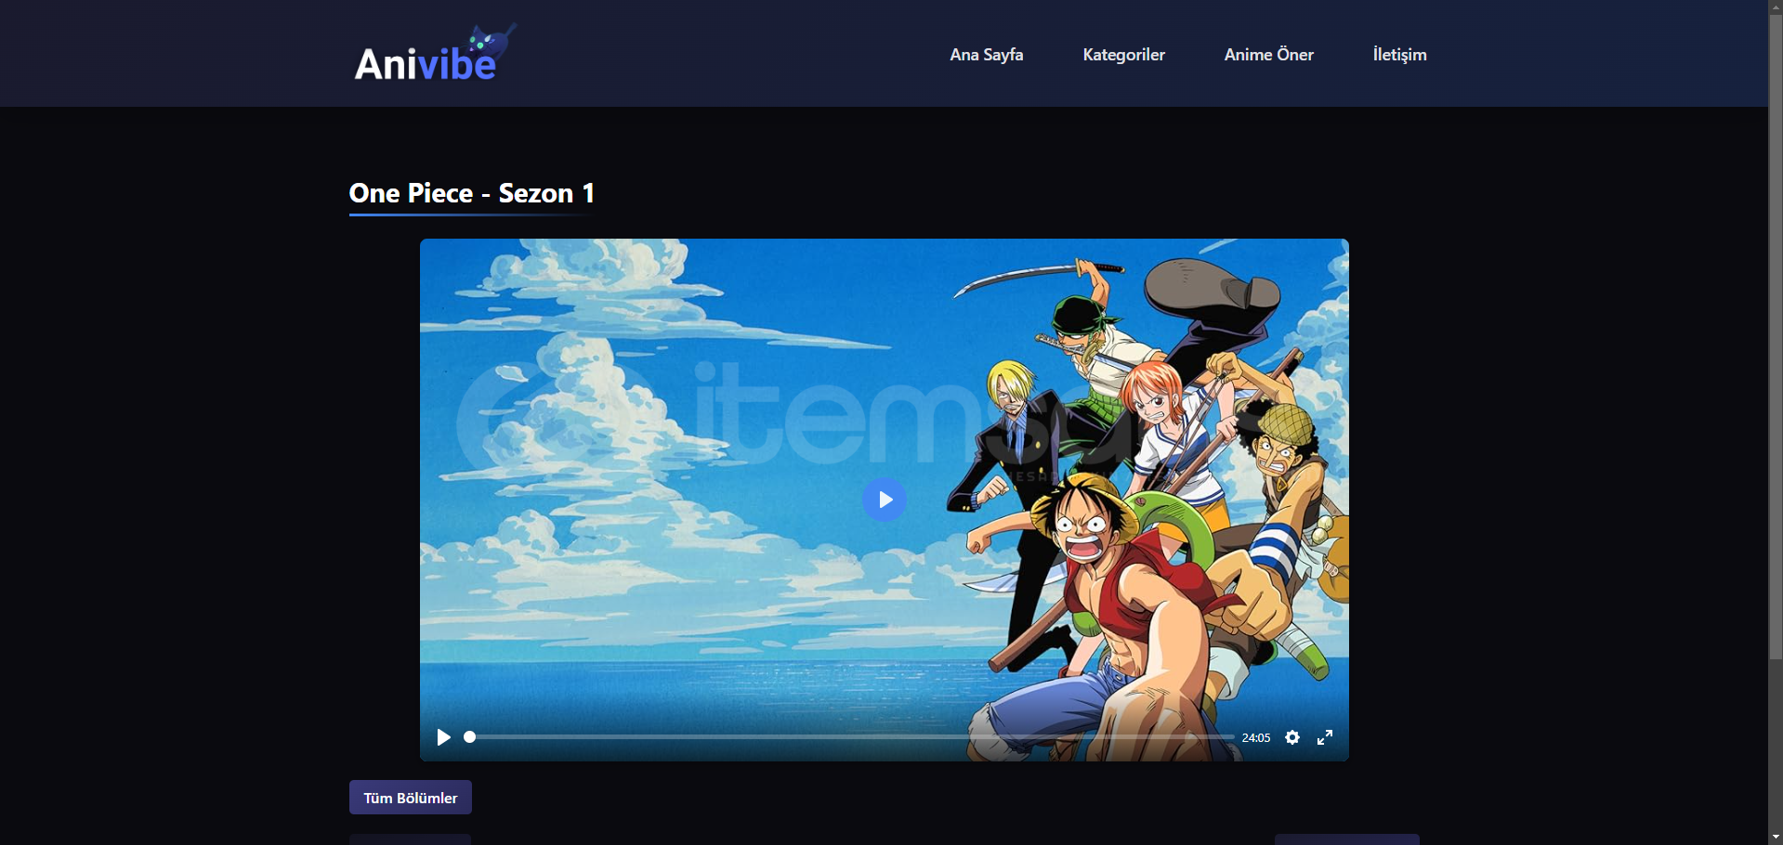Start video with the center play button

coord(884,500)
